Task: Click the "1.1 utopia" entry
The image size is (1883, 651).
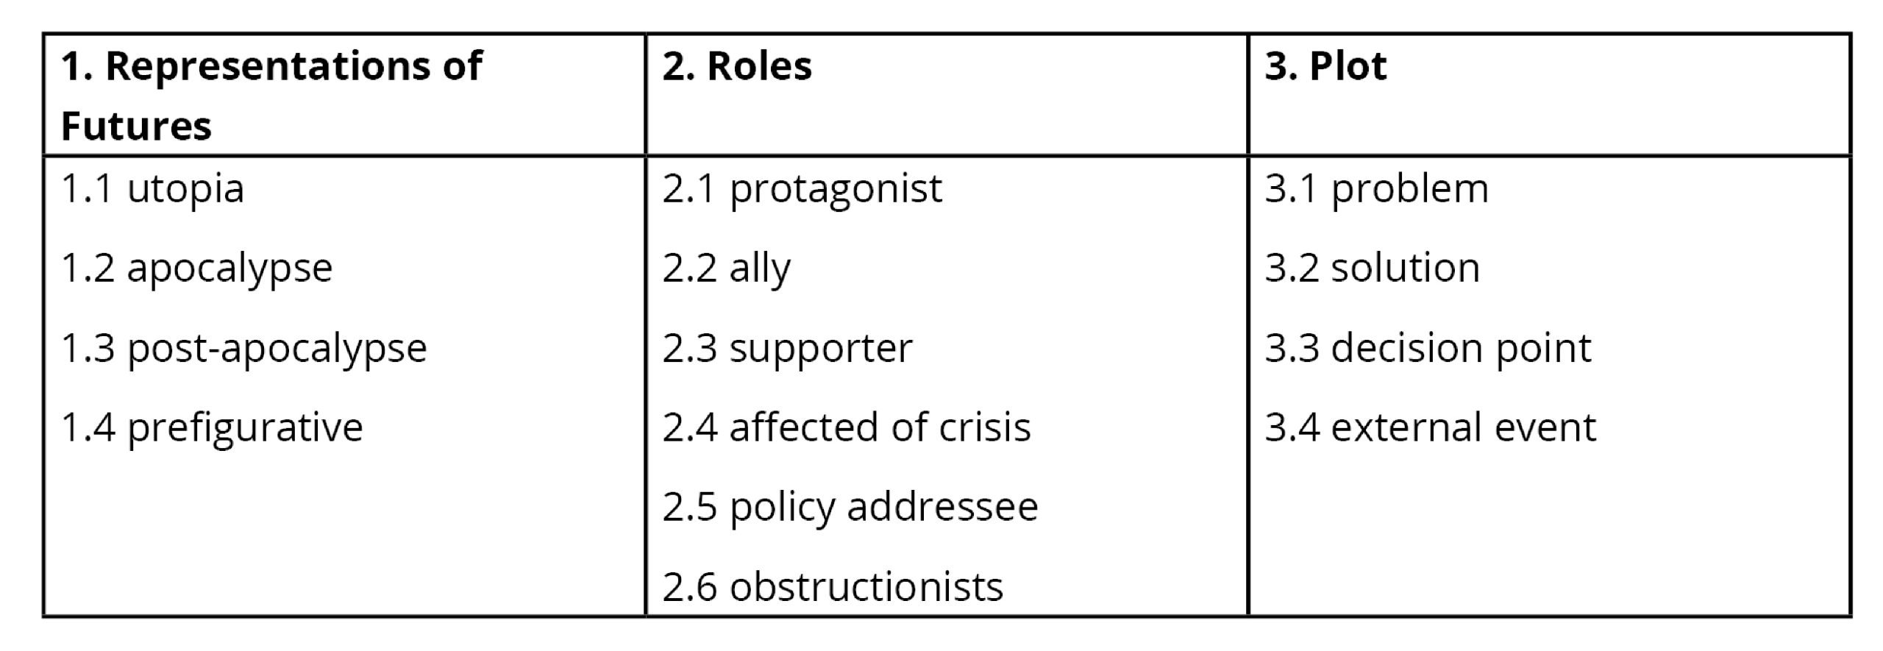Action: 152,188
